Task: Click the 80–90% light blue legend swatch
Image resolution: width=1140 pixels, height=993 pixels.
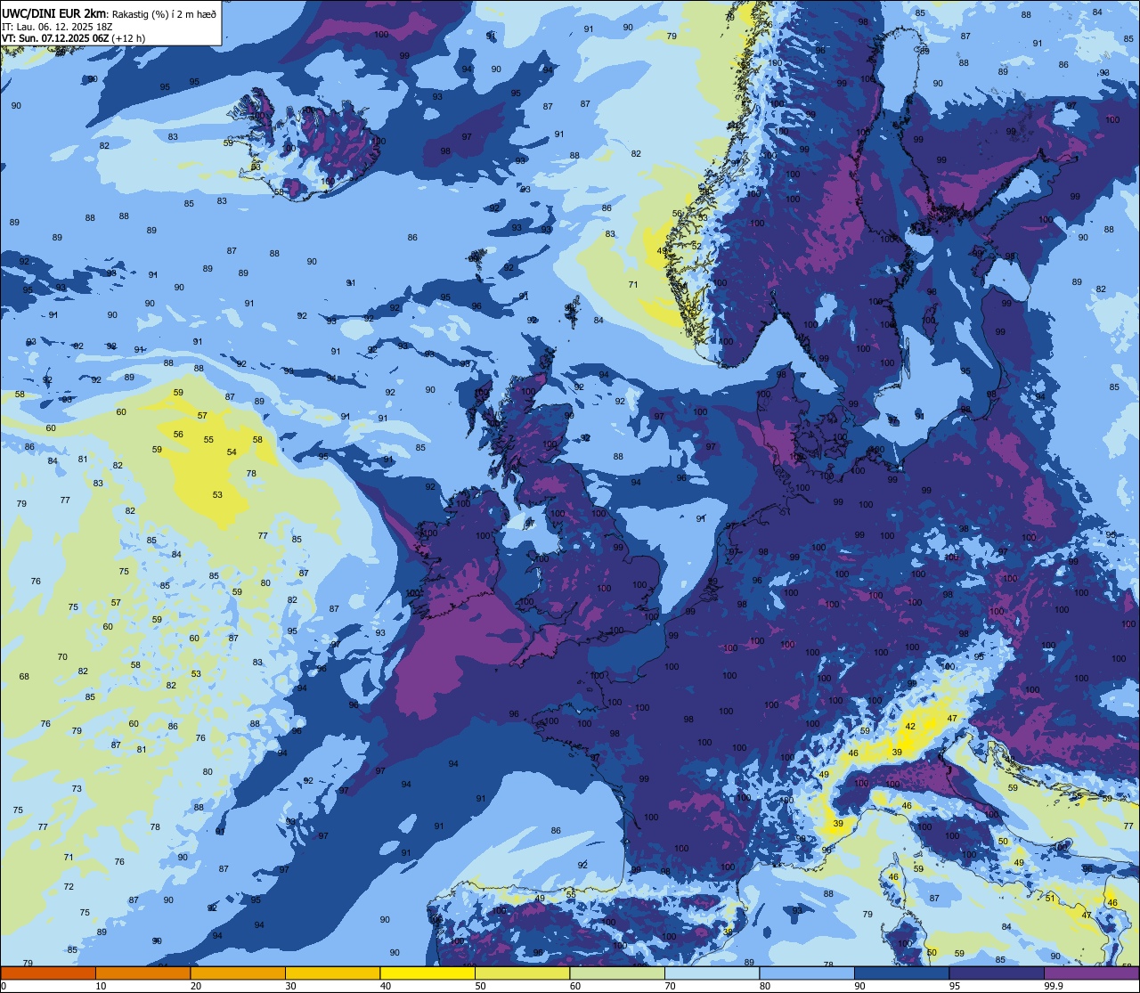Action: (807, 973)
